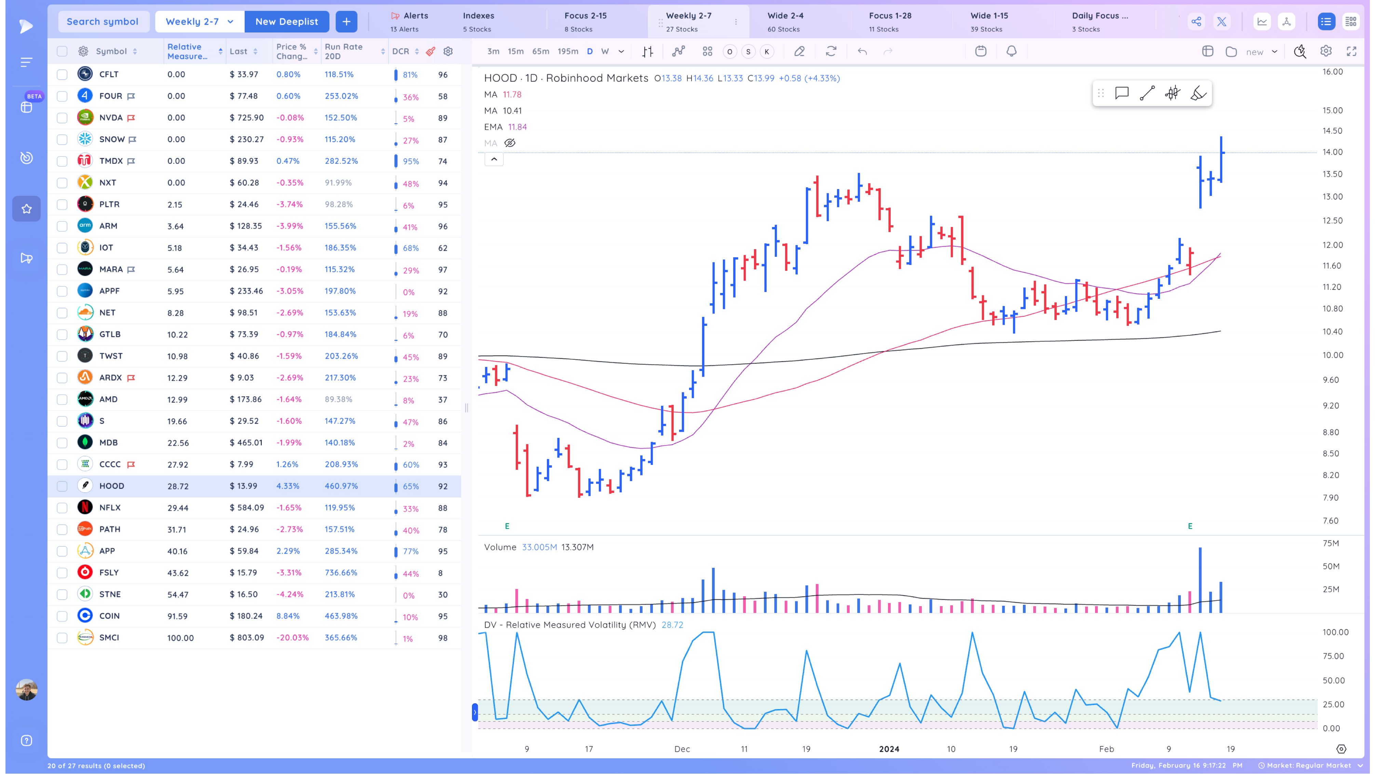Expand the collapsed side panel arrow
Viewport: 1376px width, 774px height.
[475, 712]
